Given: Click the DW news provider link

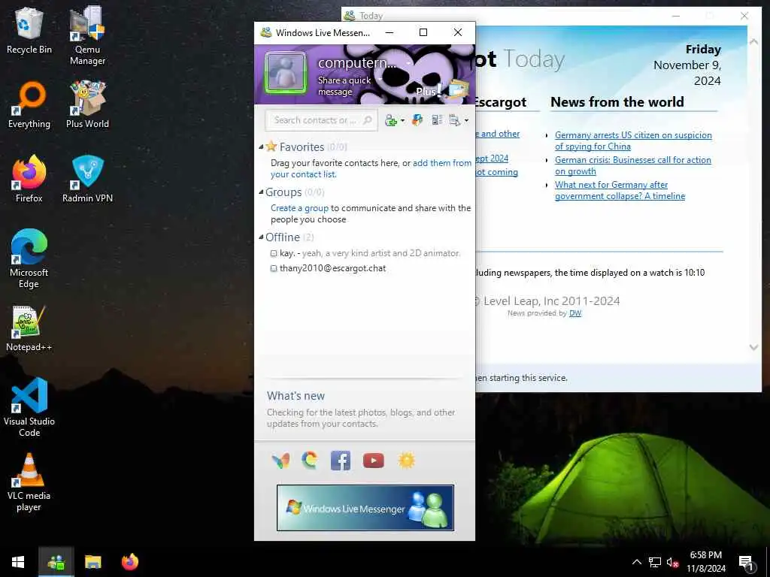Looking at the screenshot, I should click(575, 313).
